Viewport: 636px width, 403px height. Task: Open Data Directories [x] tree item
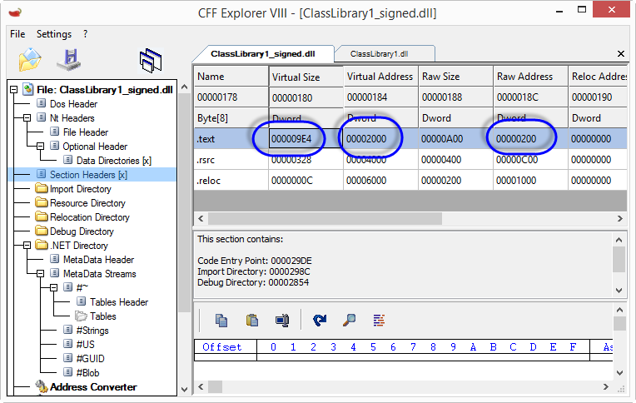[x=114, y=161]
